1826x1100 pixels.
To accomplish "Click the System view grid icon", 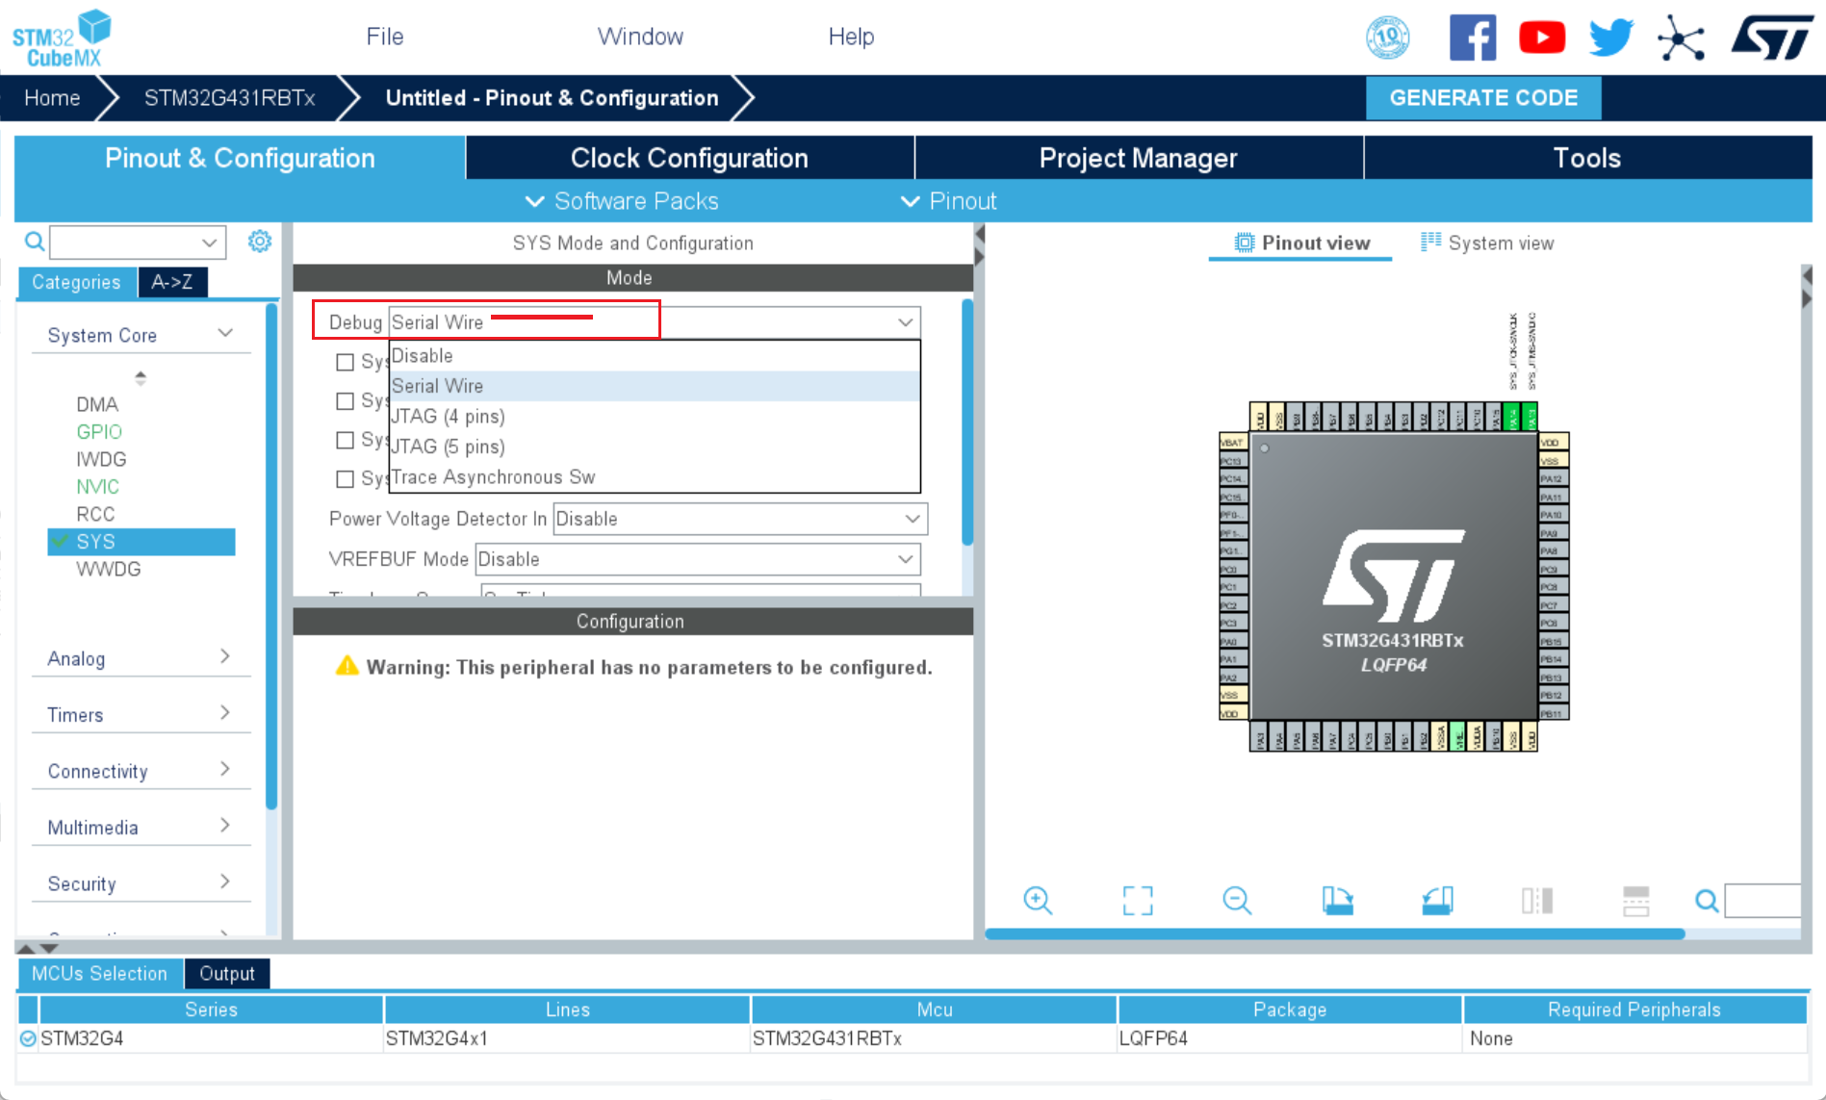I will tap(1431, 242).
